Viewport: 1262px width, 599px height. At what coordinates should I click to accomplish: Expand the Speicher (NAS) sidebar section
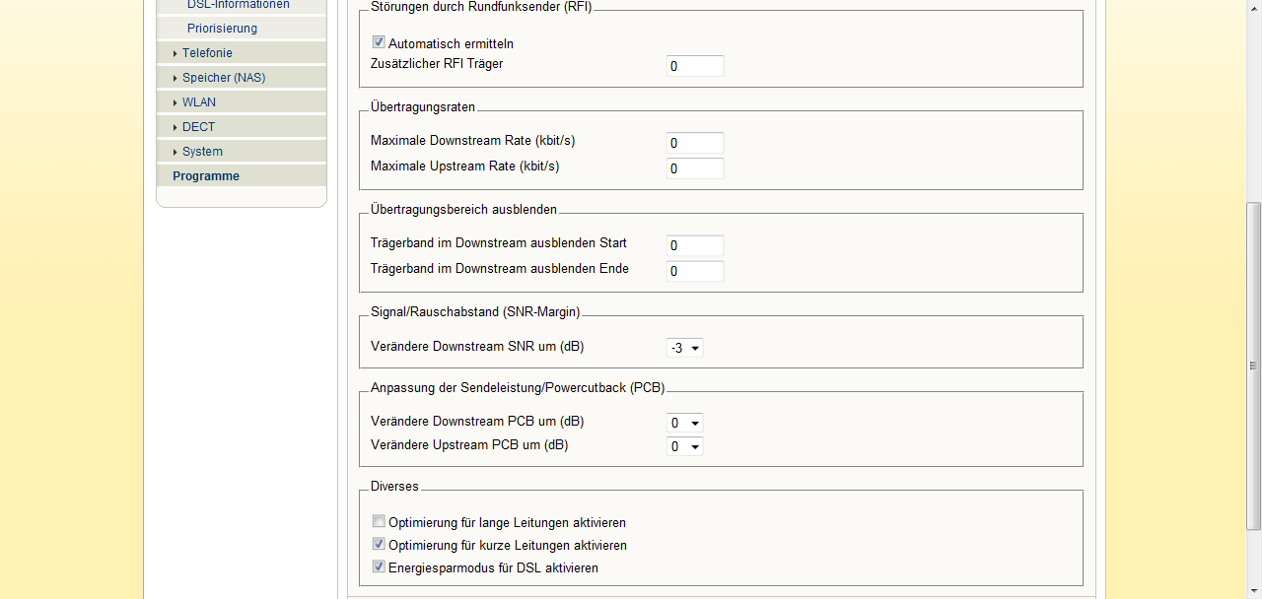[x=223, y=78]
